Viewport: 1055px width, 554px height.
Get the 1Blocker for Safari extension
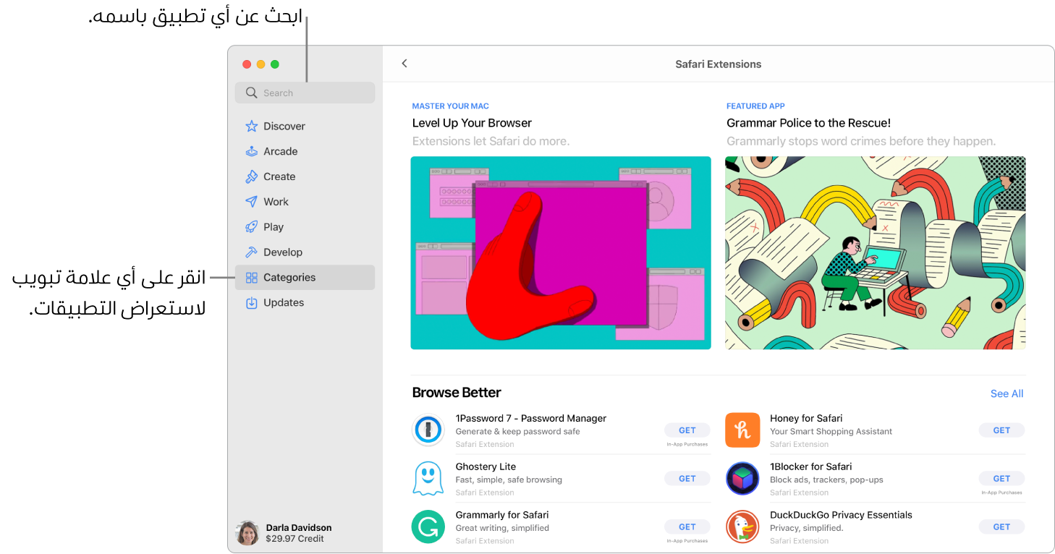click(1001, 478)
